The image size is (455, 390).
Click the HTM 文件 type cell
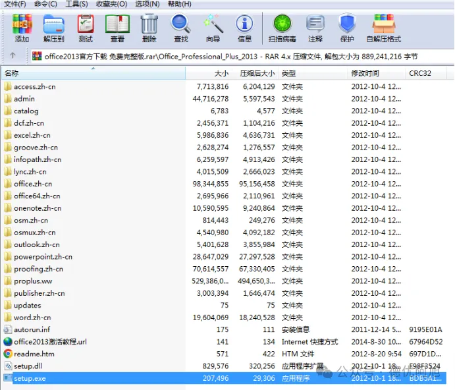coord(298,354)
